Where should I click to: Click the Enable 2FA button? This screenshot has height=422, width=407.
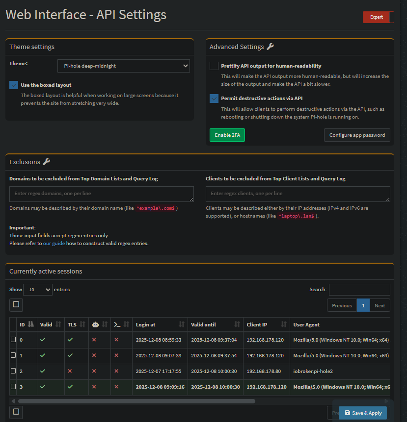tap(227, 135)
